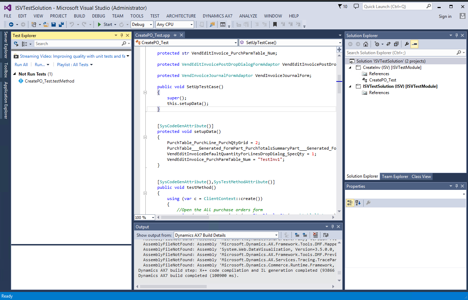468x300 pixels.
Task: Collapse the Not Run Tests group
Action: coord(15,74)
